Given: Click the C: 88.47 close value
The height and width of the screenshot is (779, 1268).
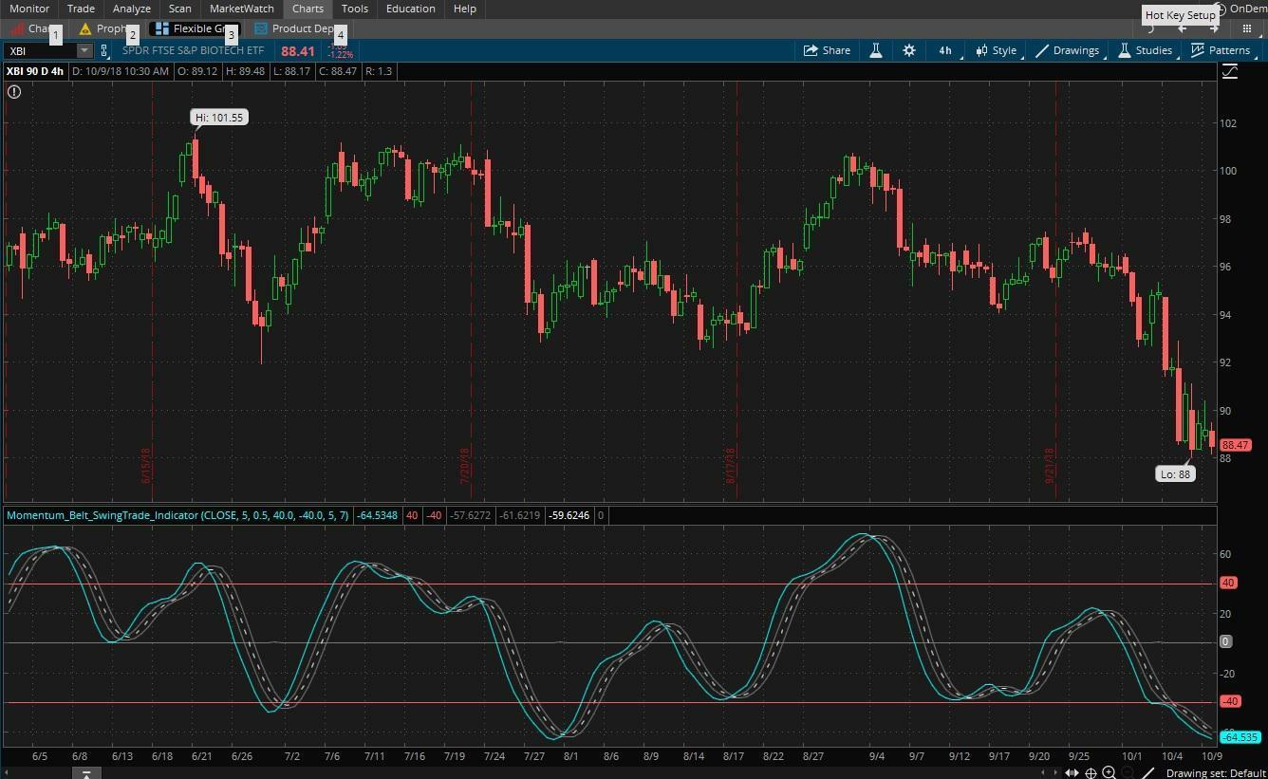Looking at the screenshot, I should click(x=337, y=71).
